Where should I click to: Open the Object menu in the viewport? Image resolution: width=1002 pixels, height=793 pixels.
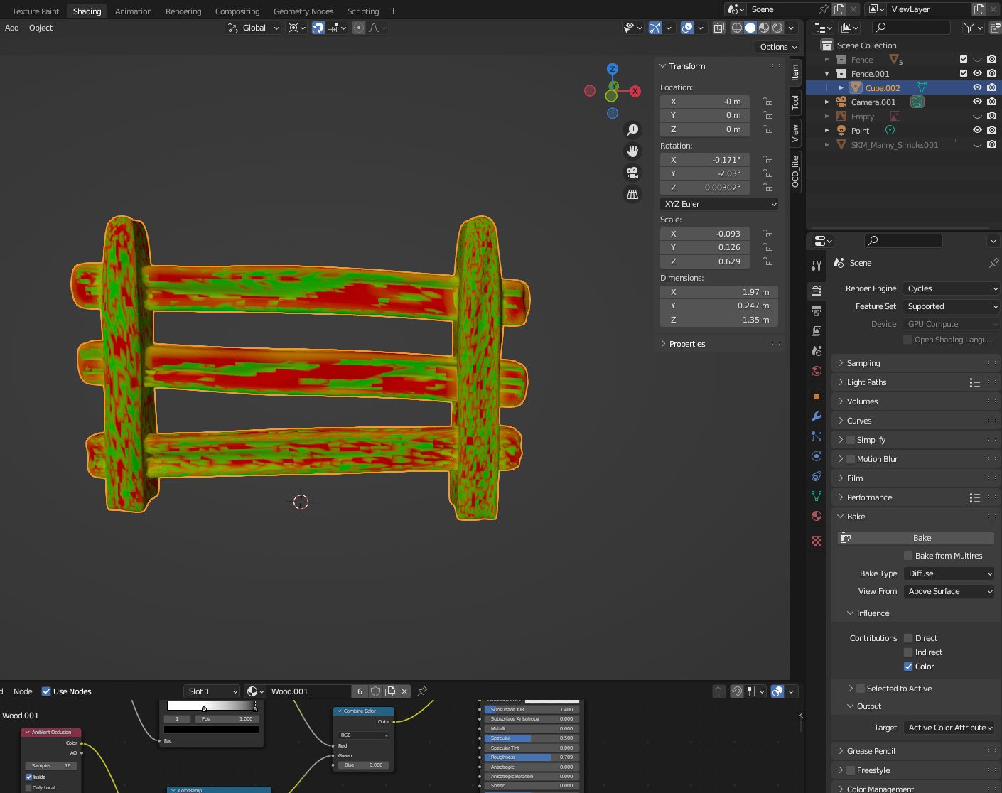(41, 28)
